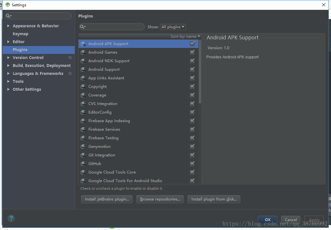The height and width of the screenshot is (230, 331).
Task: Open the Sort by name dropdown
Action: point(185,36)
